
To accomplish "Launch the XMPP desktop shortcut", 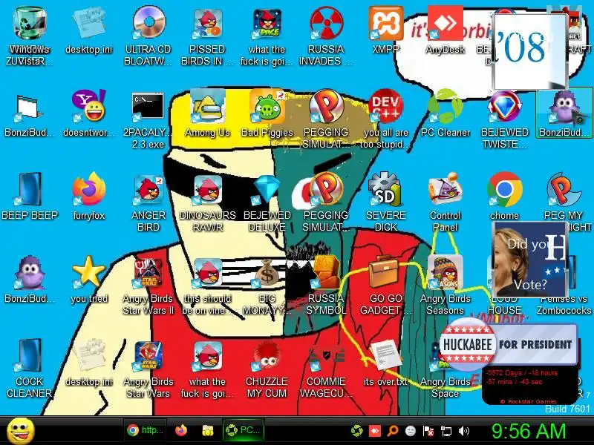I will coord(385,24).
